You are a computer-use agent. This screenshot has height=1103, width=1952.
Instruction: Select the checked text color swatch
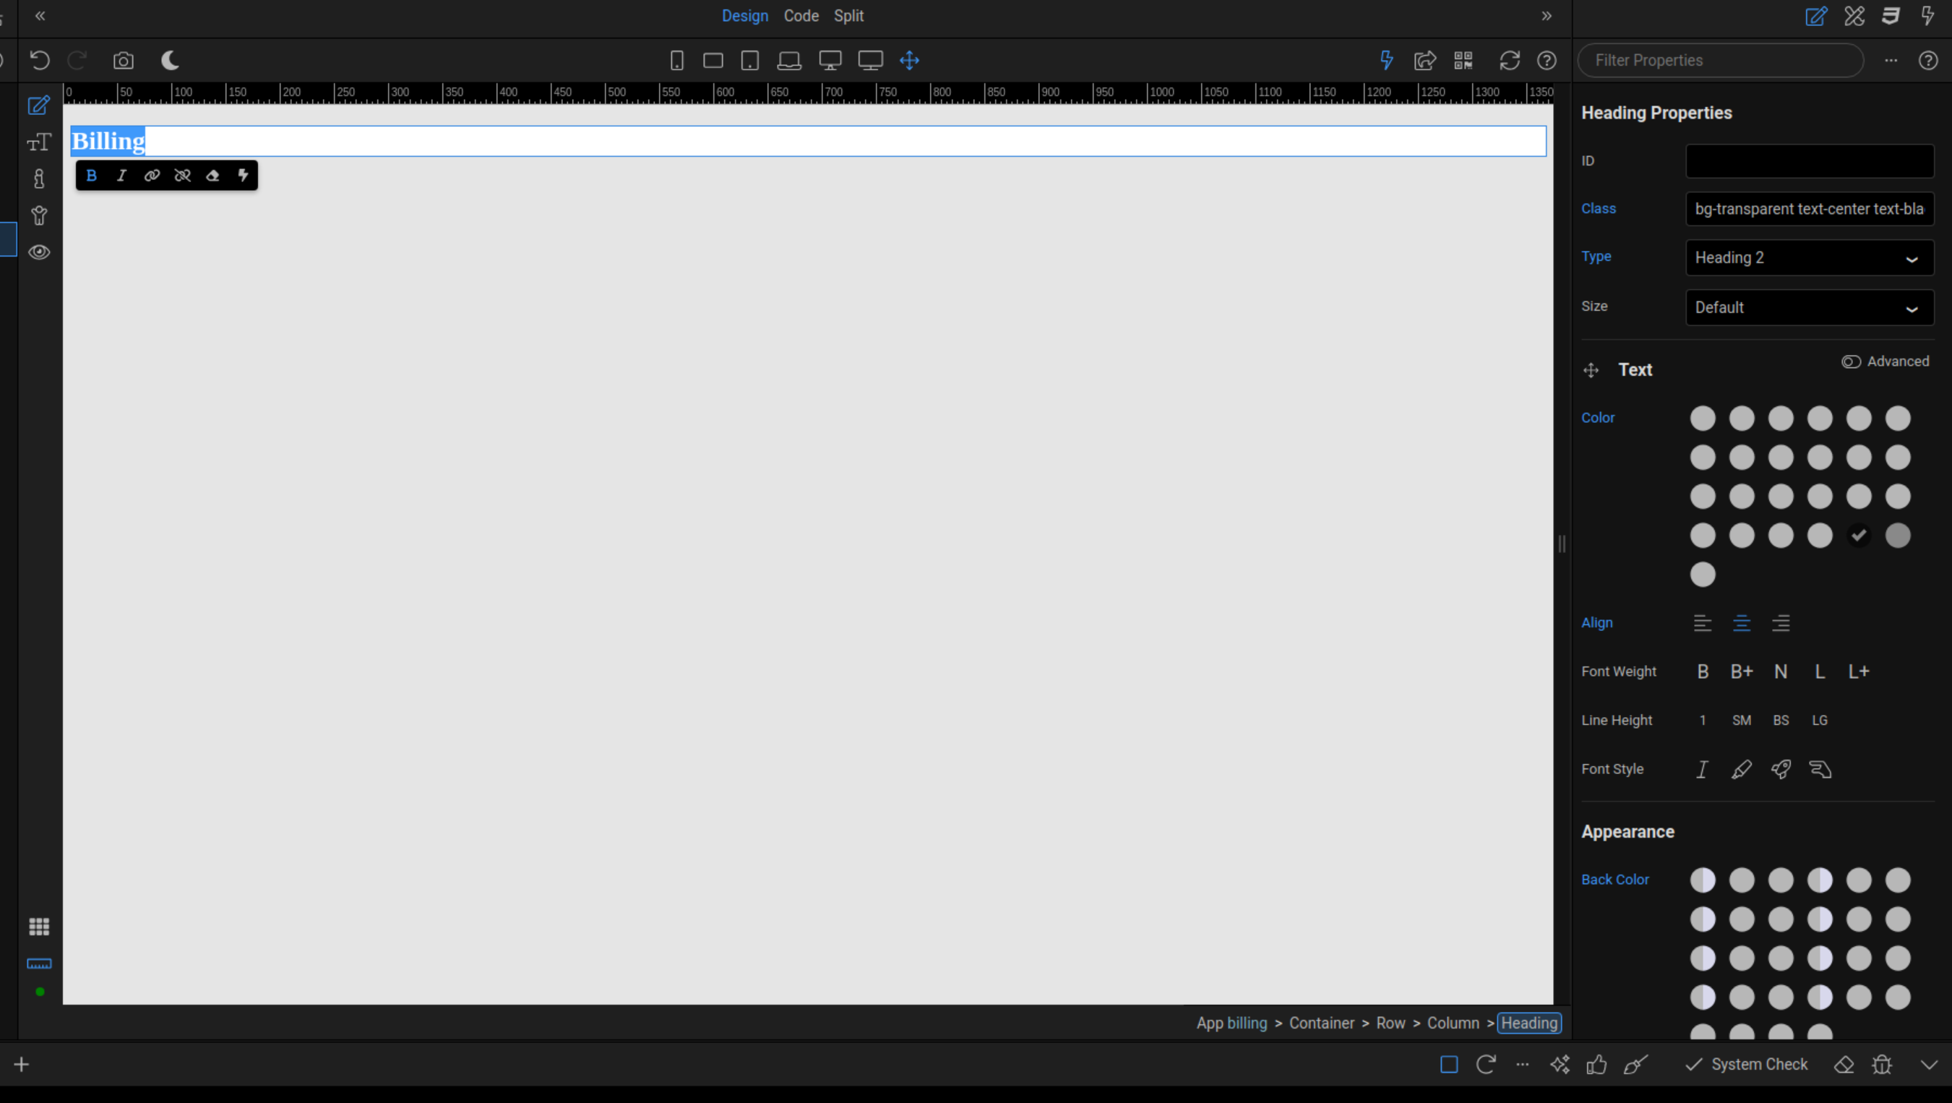(x=1858, y=536)
